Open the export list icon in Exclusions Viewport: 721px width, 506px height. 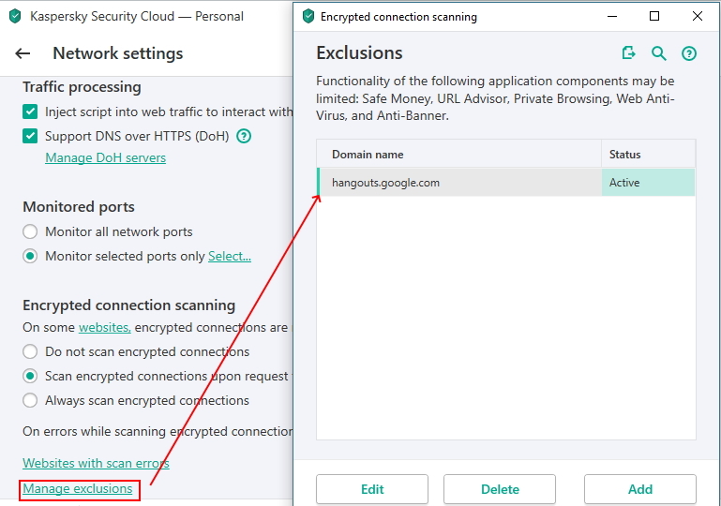pyautogui.click(x=628, y=53)
